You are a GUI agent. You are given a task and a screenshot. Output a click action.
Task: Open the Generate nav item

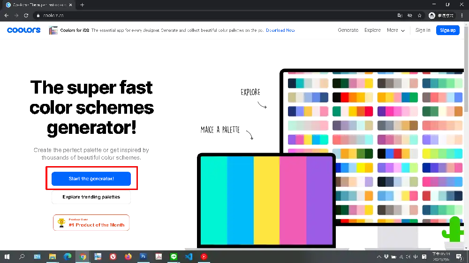click(x=348, y=30)
